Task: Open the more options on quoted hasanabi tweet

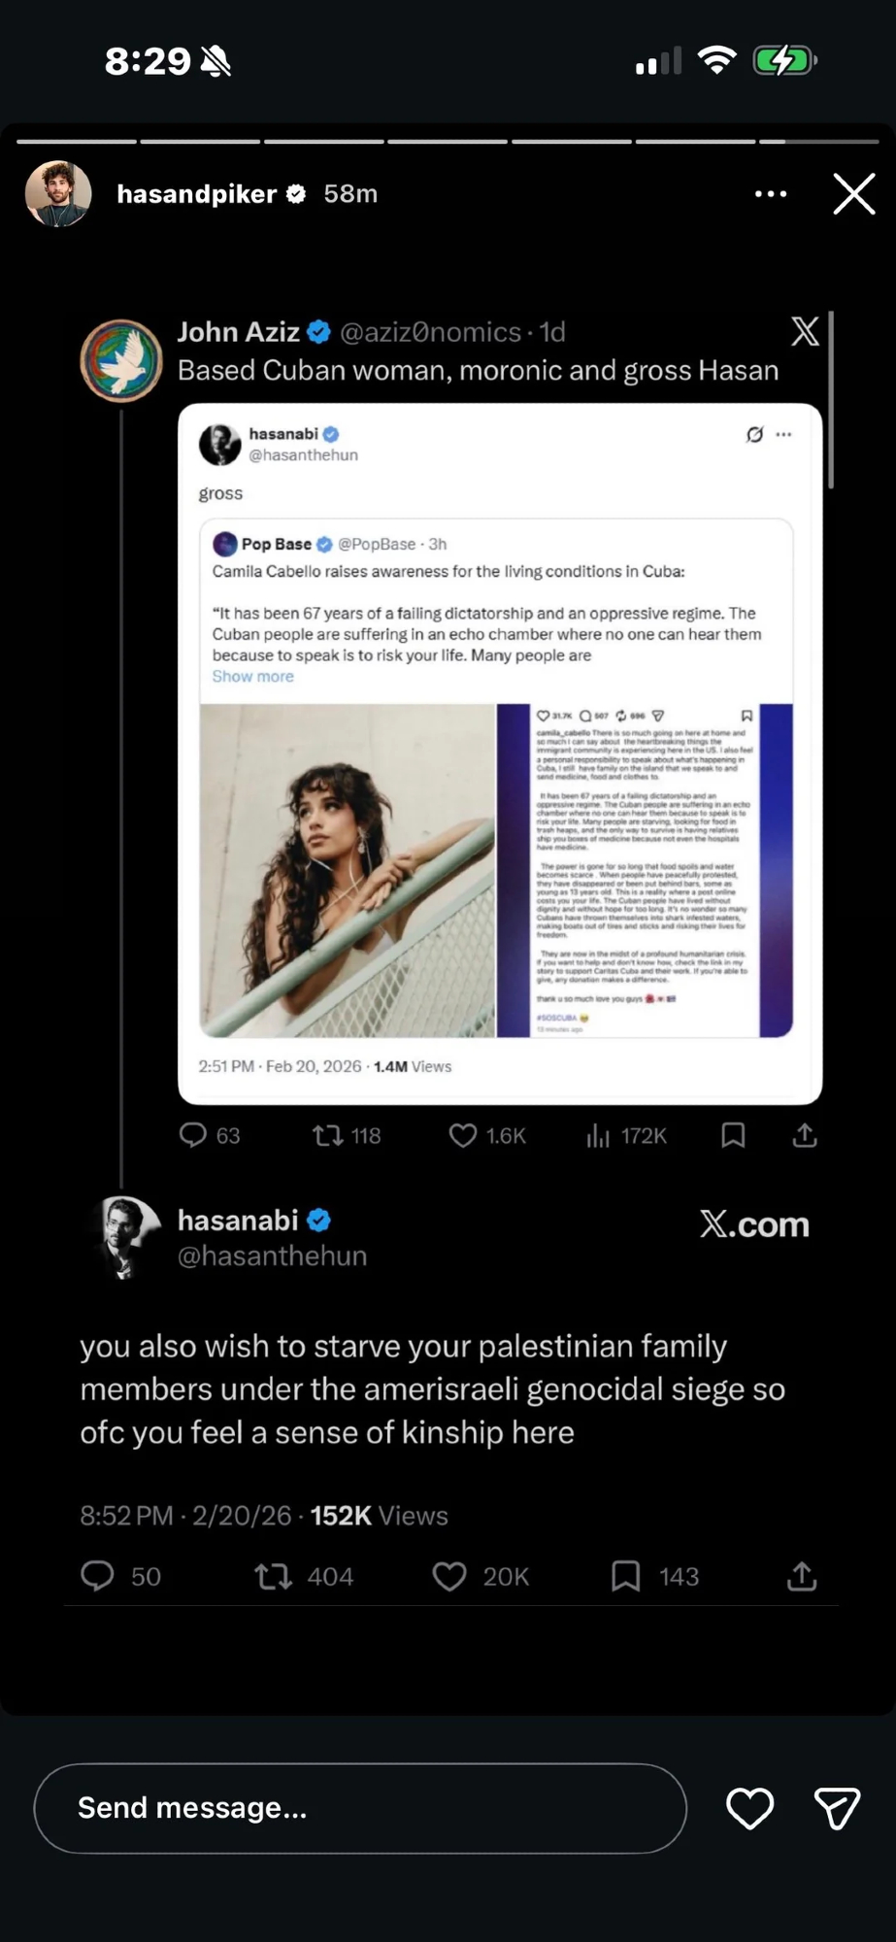Action: pos(784,435)
